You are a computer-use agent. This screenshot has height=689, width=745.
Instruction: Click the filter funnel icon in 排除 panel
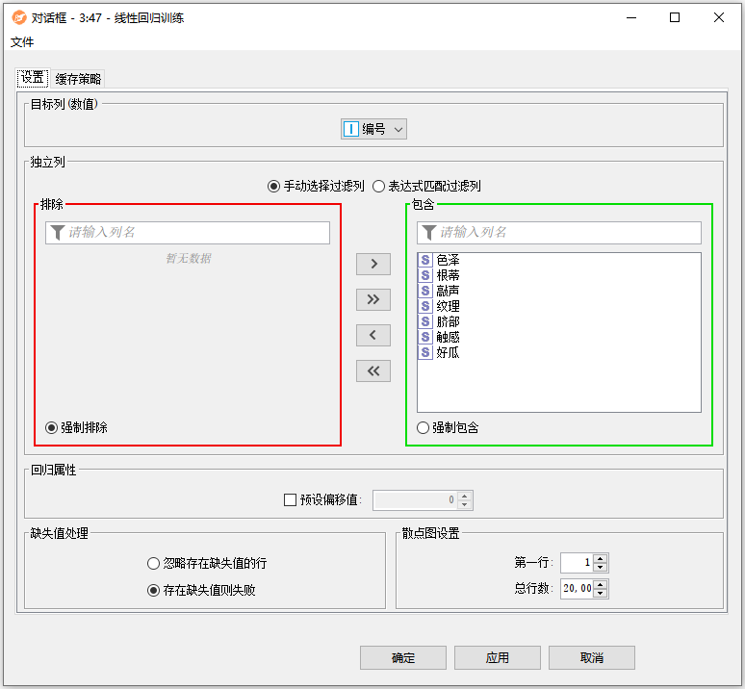(x=57, y=232)
